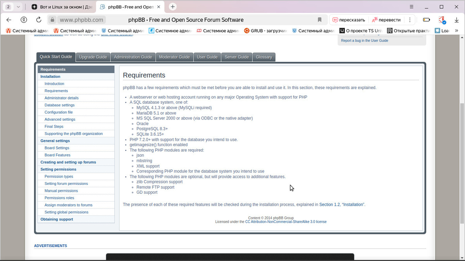Select the bold 'Setting permissions' sidebar section
Screen dimensions: 465x261
(x=76, y=169)
